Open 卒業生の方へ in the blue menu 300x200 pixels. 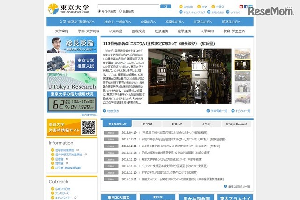(x=175, y=22)
